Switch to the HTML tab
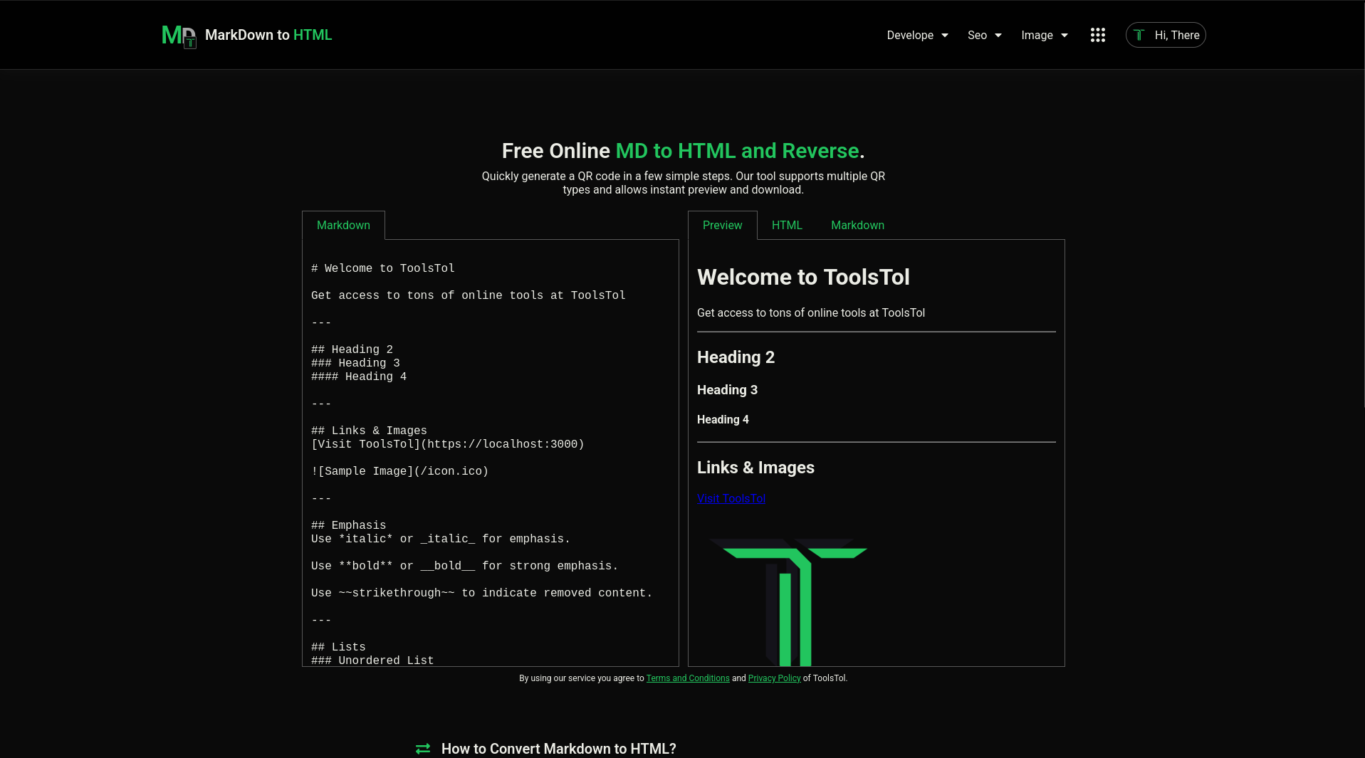The width and height of the screenshot is (1365, 758). pos(787,225)
